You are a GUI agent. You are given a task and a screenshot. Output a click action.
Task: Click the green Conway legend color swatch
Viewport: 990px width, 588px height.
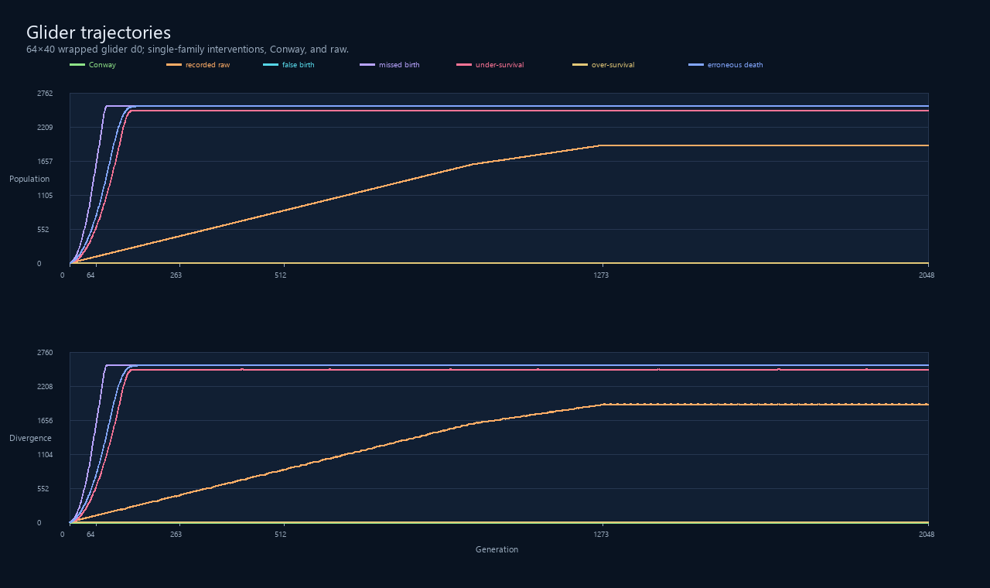click(x=77, y=64)
